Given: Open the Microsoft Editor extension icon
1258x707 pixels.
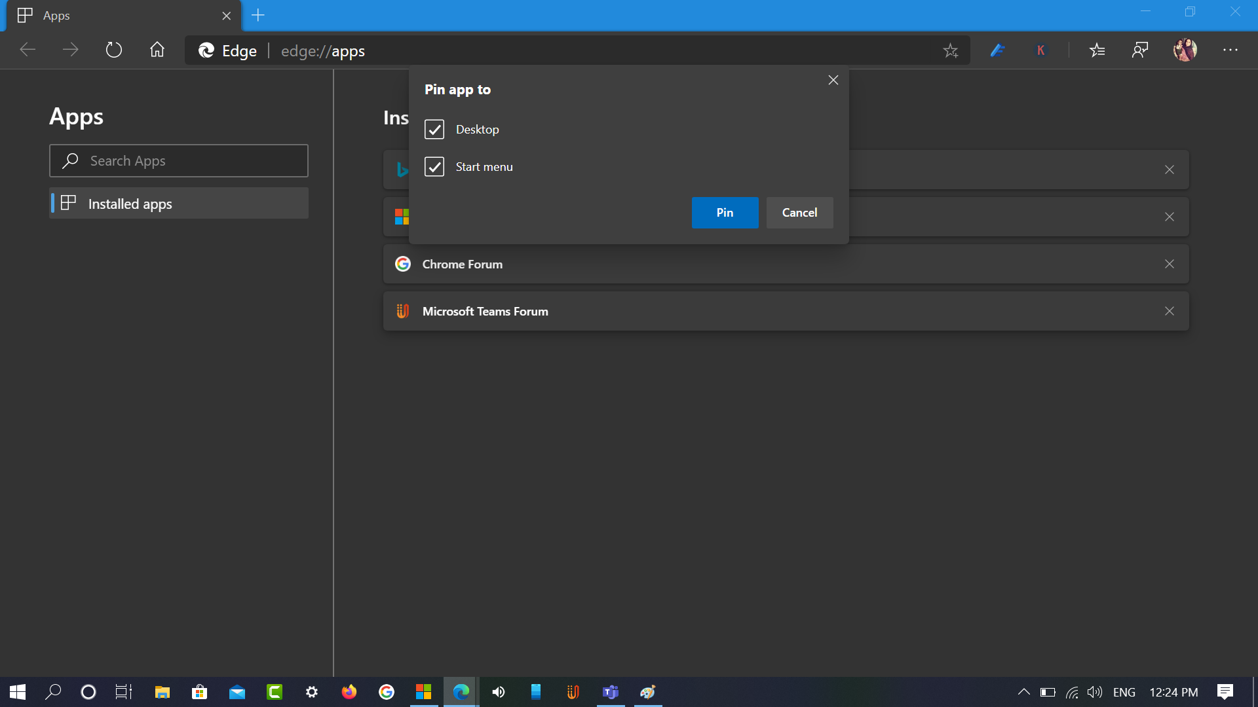Looking at the screenshot, I should click(997, 50).
